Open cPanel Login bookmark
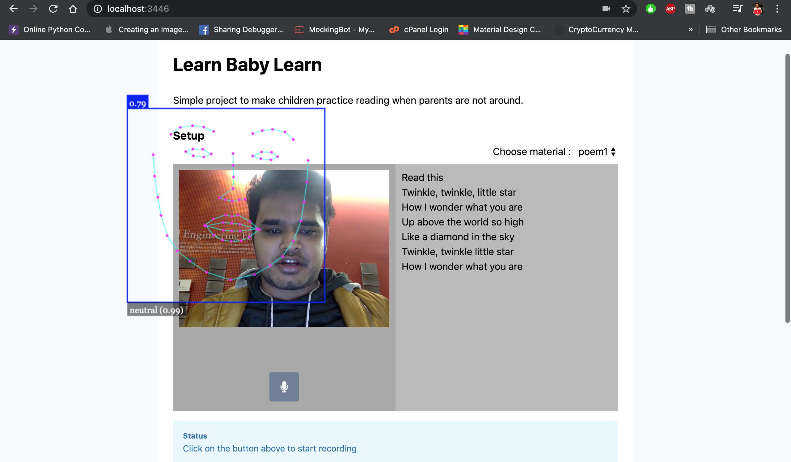This screenshot has height=462, width=791. point(419,29)
